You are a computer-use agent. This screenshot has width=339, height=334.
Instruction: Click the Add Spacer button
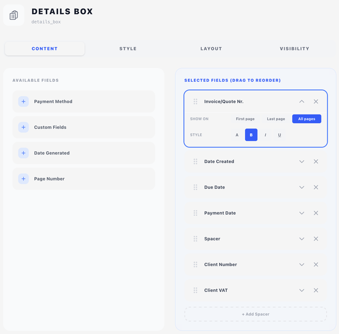point(255,314)
